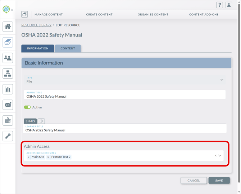Image resolution: width=241 pixels, height=194 pixels.
Task: Open the shopping basket sidebar icon
Action: pyautogui.click(x=8, y=121)
